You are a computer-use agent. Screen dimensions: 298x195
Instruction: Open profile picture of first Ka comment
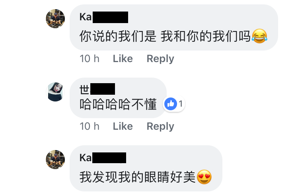click(55, 19)
